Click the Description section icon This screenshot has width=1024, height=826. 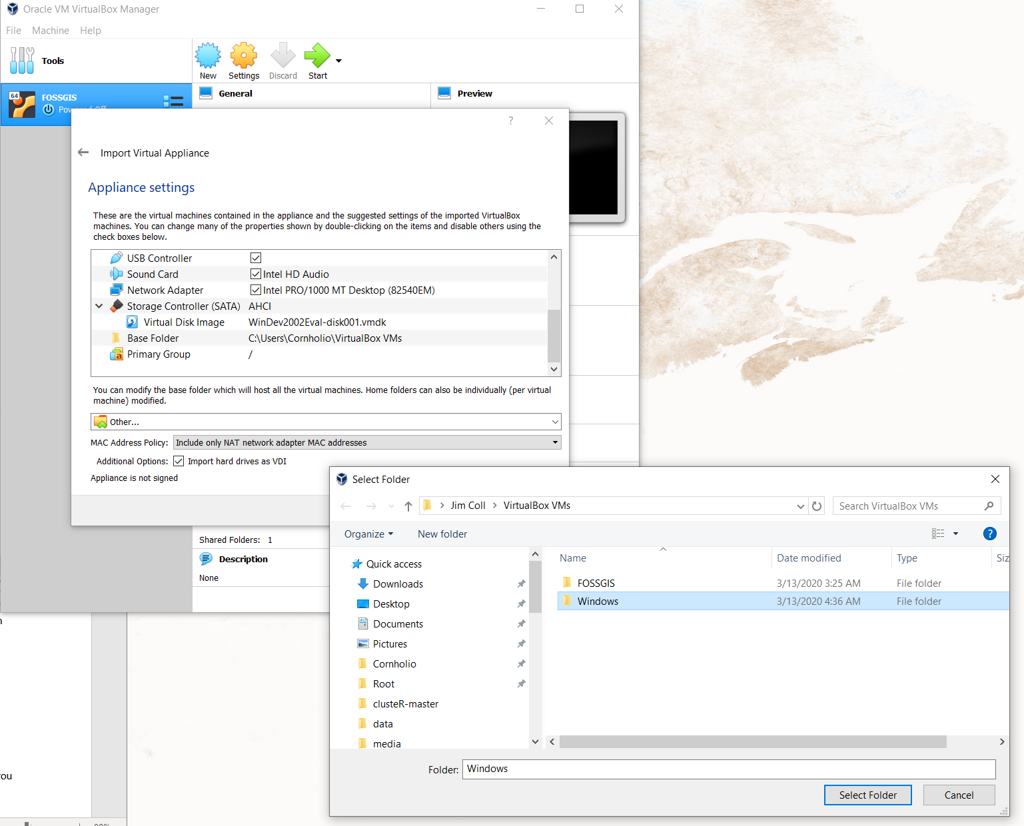point(206,559)
